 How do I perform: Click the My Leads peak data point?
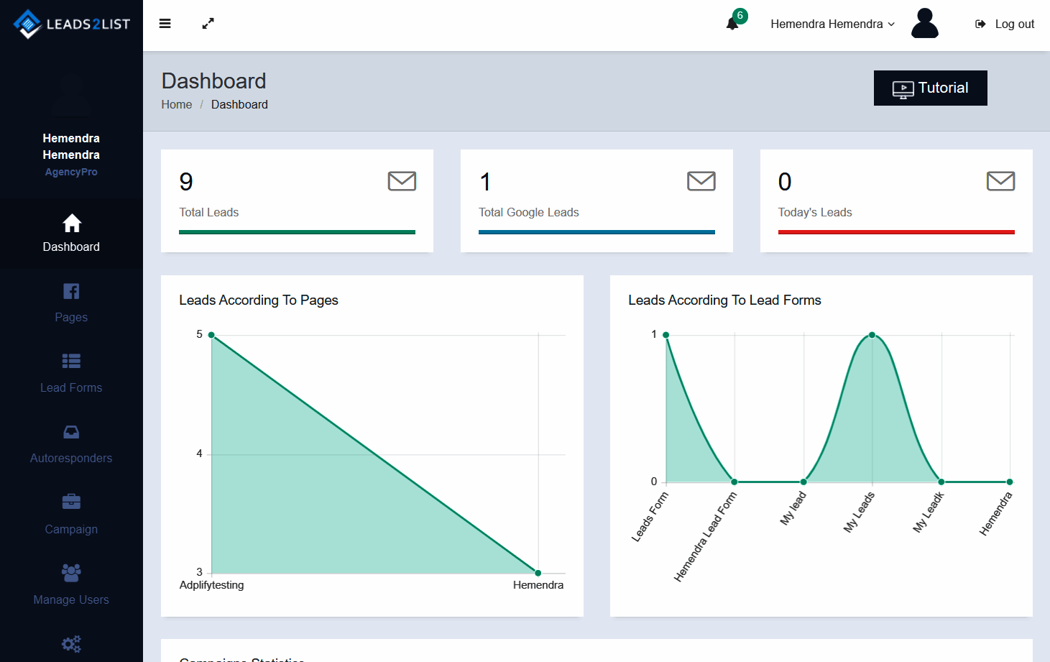pyautogui.click(x=872, y=335)
